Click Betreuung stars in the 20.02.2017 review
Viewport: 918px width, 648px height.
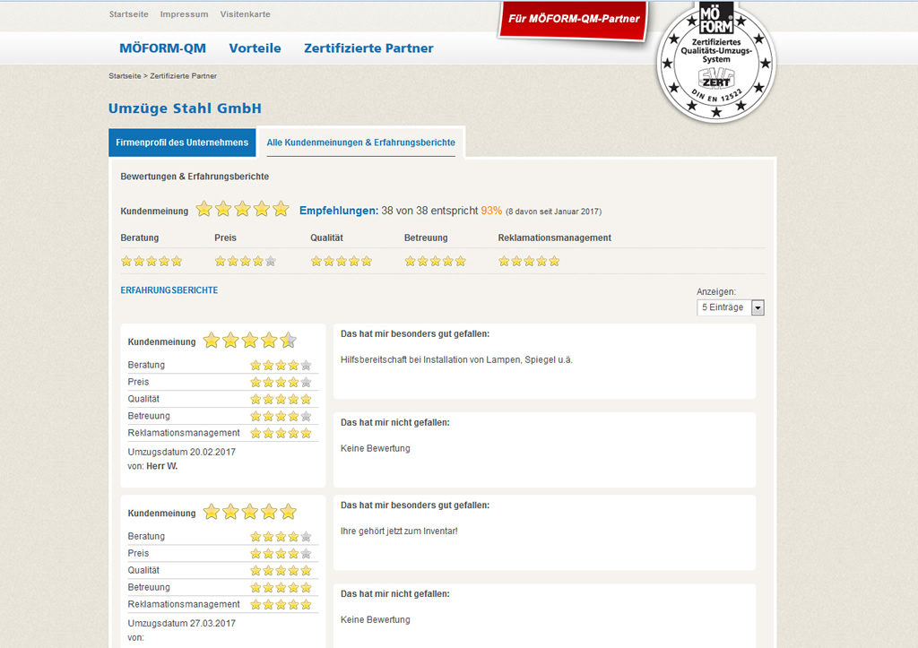click(x=281, y=416)
